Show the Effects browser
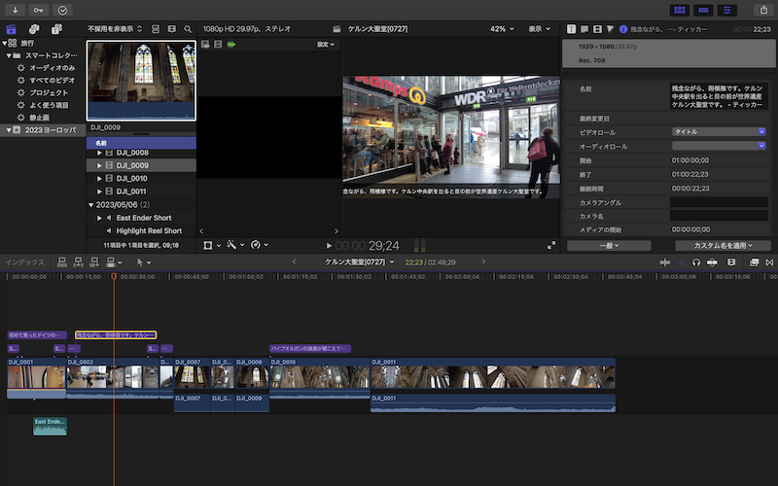Image resolution: width=778 pixels, height=486 pixels. (754, 262)
